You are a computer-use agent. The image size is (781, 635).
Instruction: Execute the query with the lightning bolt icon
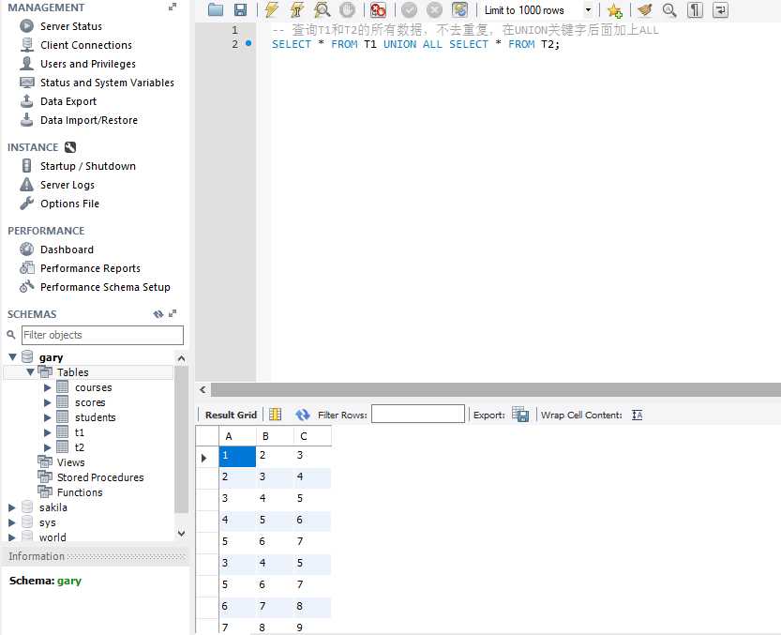[272, 9]
